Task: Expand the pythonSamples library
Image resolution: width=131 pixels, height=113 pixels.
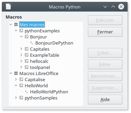Action: click(16, 98)
